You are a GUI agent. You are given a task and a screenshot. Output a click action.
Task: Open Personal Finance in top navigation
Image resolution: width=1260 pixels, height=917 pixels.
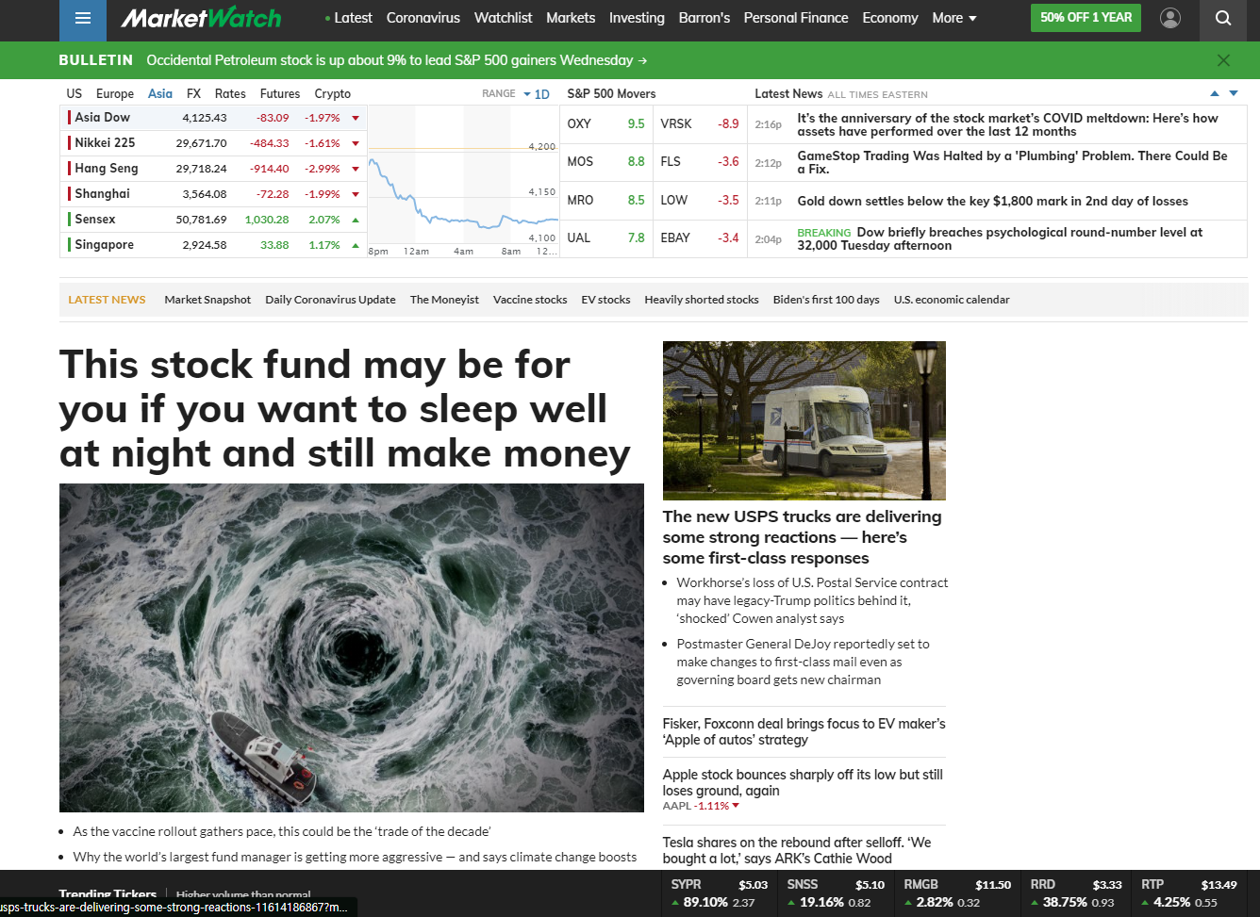pos(796,18)
